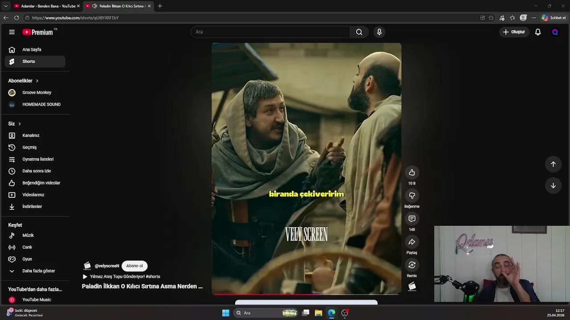Image resolution: width=570 pixels, height=320 pixels.
Task: Open Geçmiş watch history
Action: [35, 147]
